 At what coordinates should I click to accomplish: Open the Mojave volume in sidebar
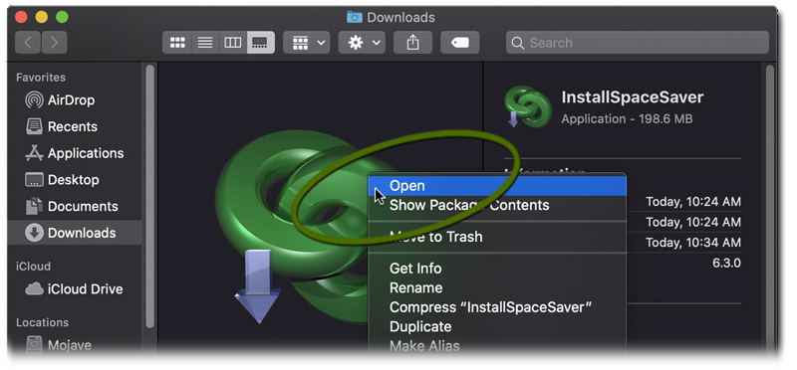point(59,345)
